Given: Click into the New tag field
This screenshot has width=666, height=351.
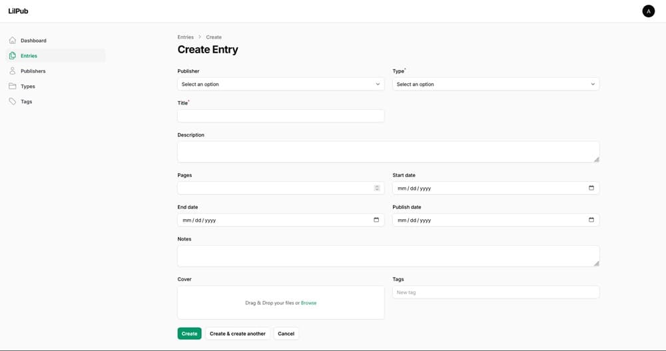Looking at the screenshot, I should pos(496,292).
